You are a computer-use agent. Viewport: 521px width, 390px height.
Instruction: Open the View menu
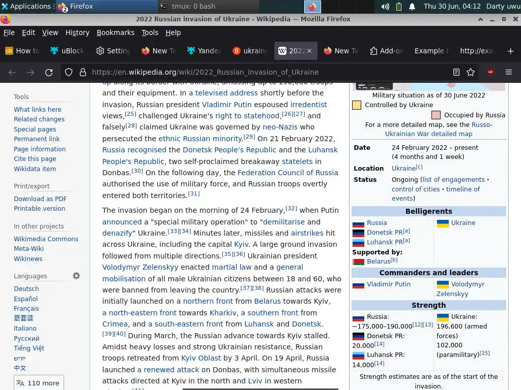50,32
